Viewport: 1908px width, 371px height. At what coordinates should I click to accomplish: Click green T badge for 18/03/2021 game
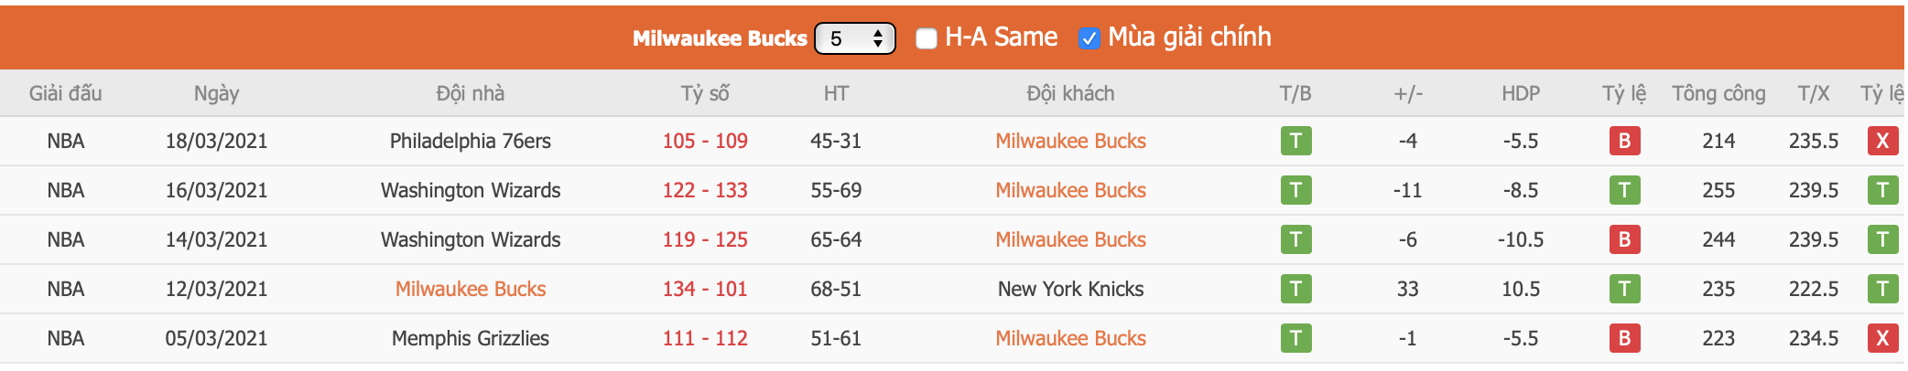click(1295, 141)
